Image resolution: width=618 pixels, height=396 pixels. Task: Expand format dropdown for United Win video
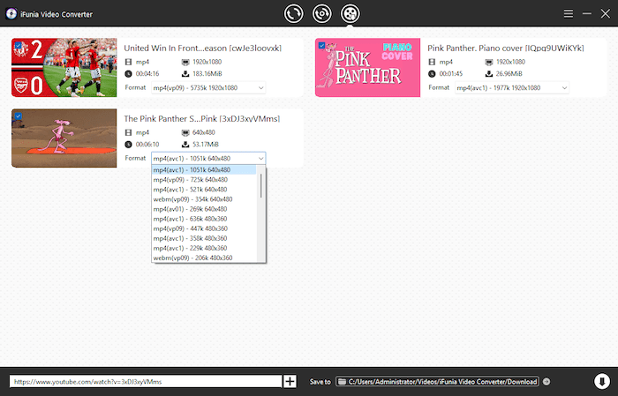(207, 88)
